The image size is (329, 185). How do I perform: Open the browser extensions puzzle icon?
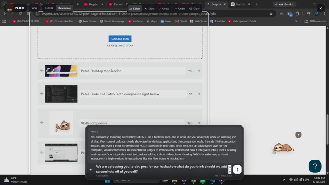tap(297, 13)
